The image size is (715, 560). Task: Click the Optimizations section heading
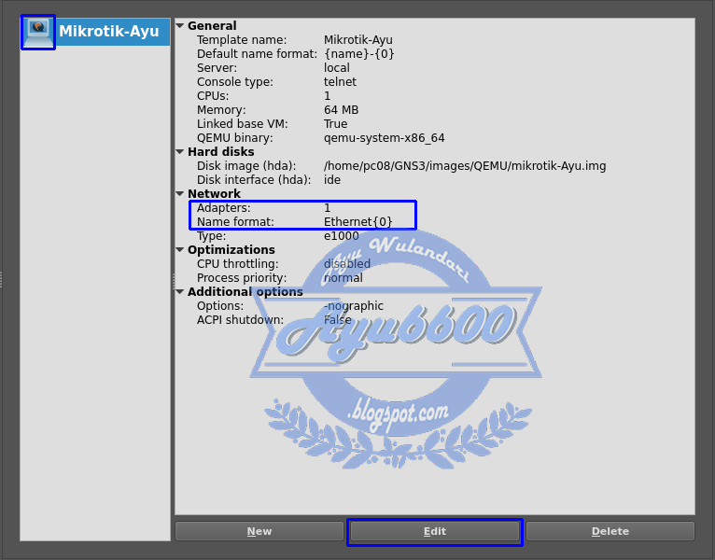231,250
